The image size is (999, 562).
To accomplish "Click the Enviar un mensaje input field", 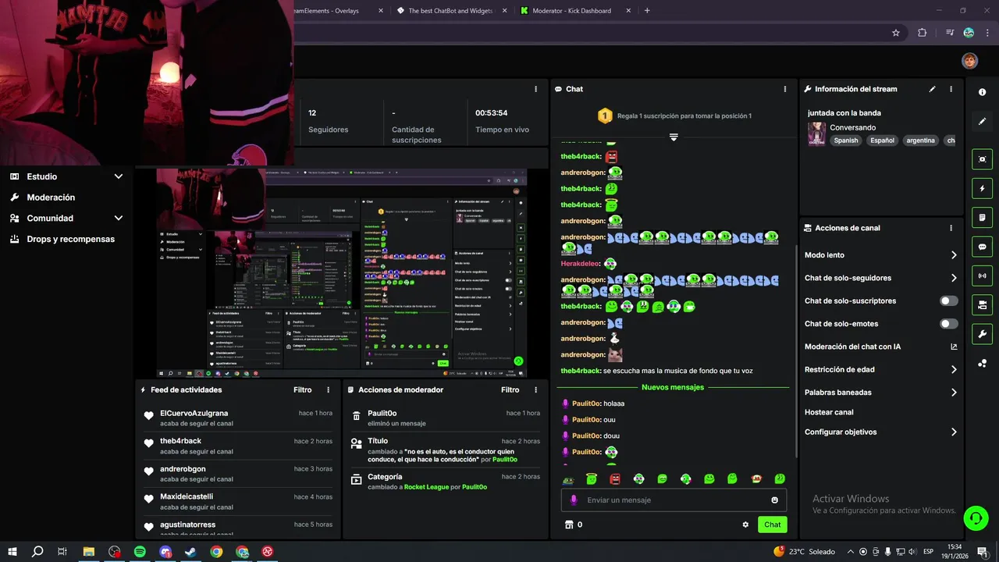I will (674, 500).
